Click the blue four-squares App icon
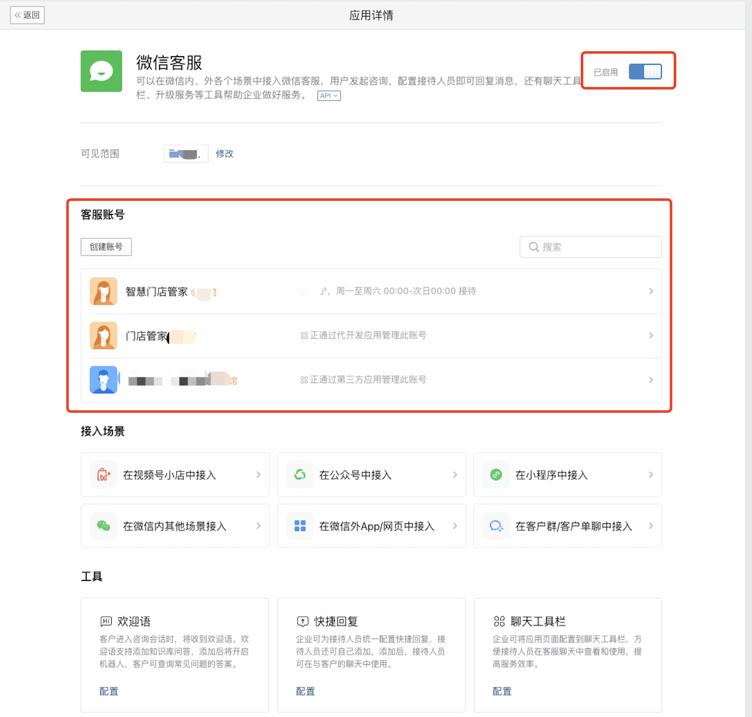 coord(300,526)
